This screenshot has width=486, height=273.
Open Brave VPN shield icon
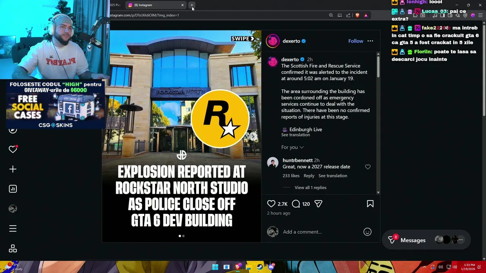click(465, 15)
